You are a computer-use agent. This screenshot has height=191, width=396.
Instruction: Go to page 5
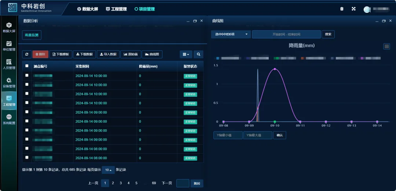pos(136,183)
